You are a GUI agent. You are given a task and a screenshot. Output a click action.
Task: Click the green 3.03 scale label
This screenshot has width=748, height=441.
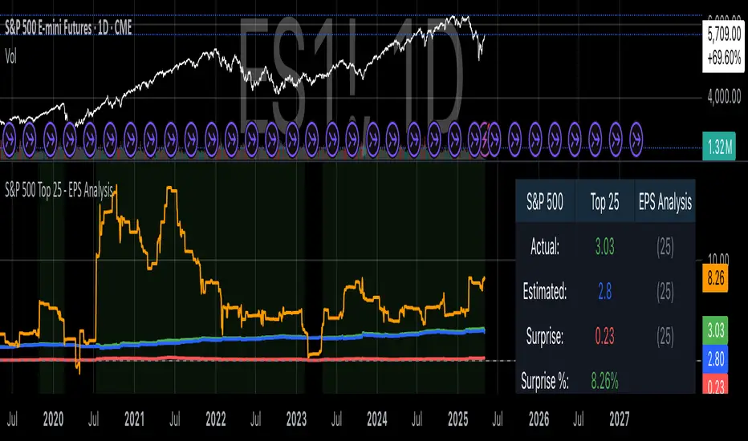[x=715, y=330]
